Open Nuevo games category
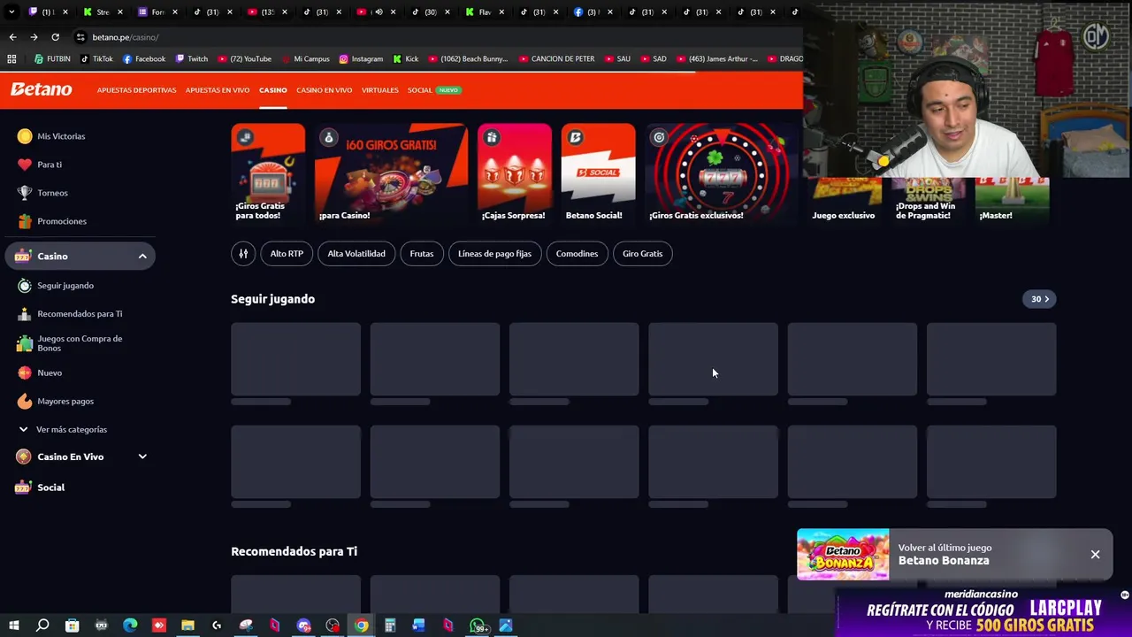 40,373
